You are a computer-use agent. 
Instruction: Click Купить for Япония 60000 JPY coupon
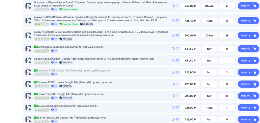[248, 119]
